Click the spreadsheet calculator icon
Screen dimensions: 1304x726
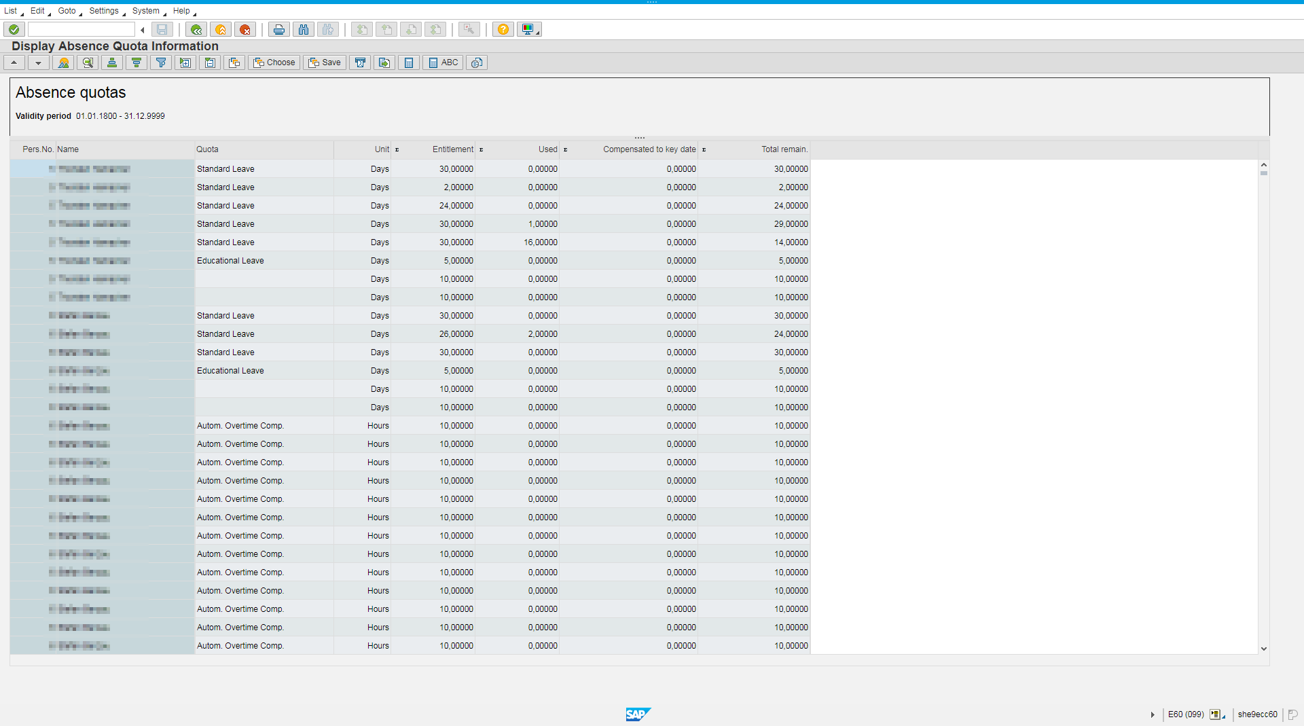pyautogui.click(x=409, y=62)
